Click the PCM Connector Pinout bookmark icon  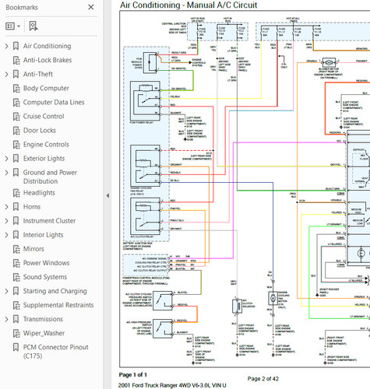coord(16,347)
